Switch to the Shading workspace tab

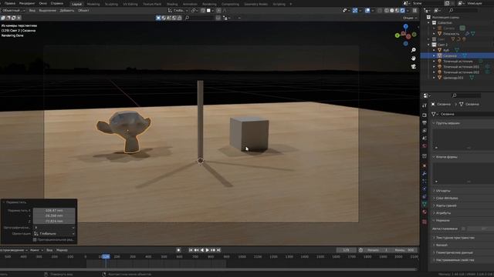click(172, 4)
